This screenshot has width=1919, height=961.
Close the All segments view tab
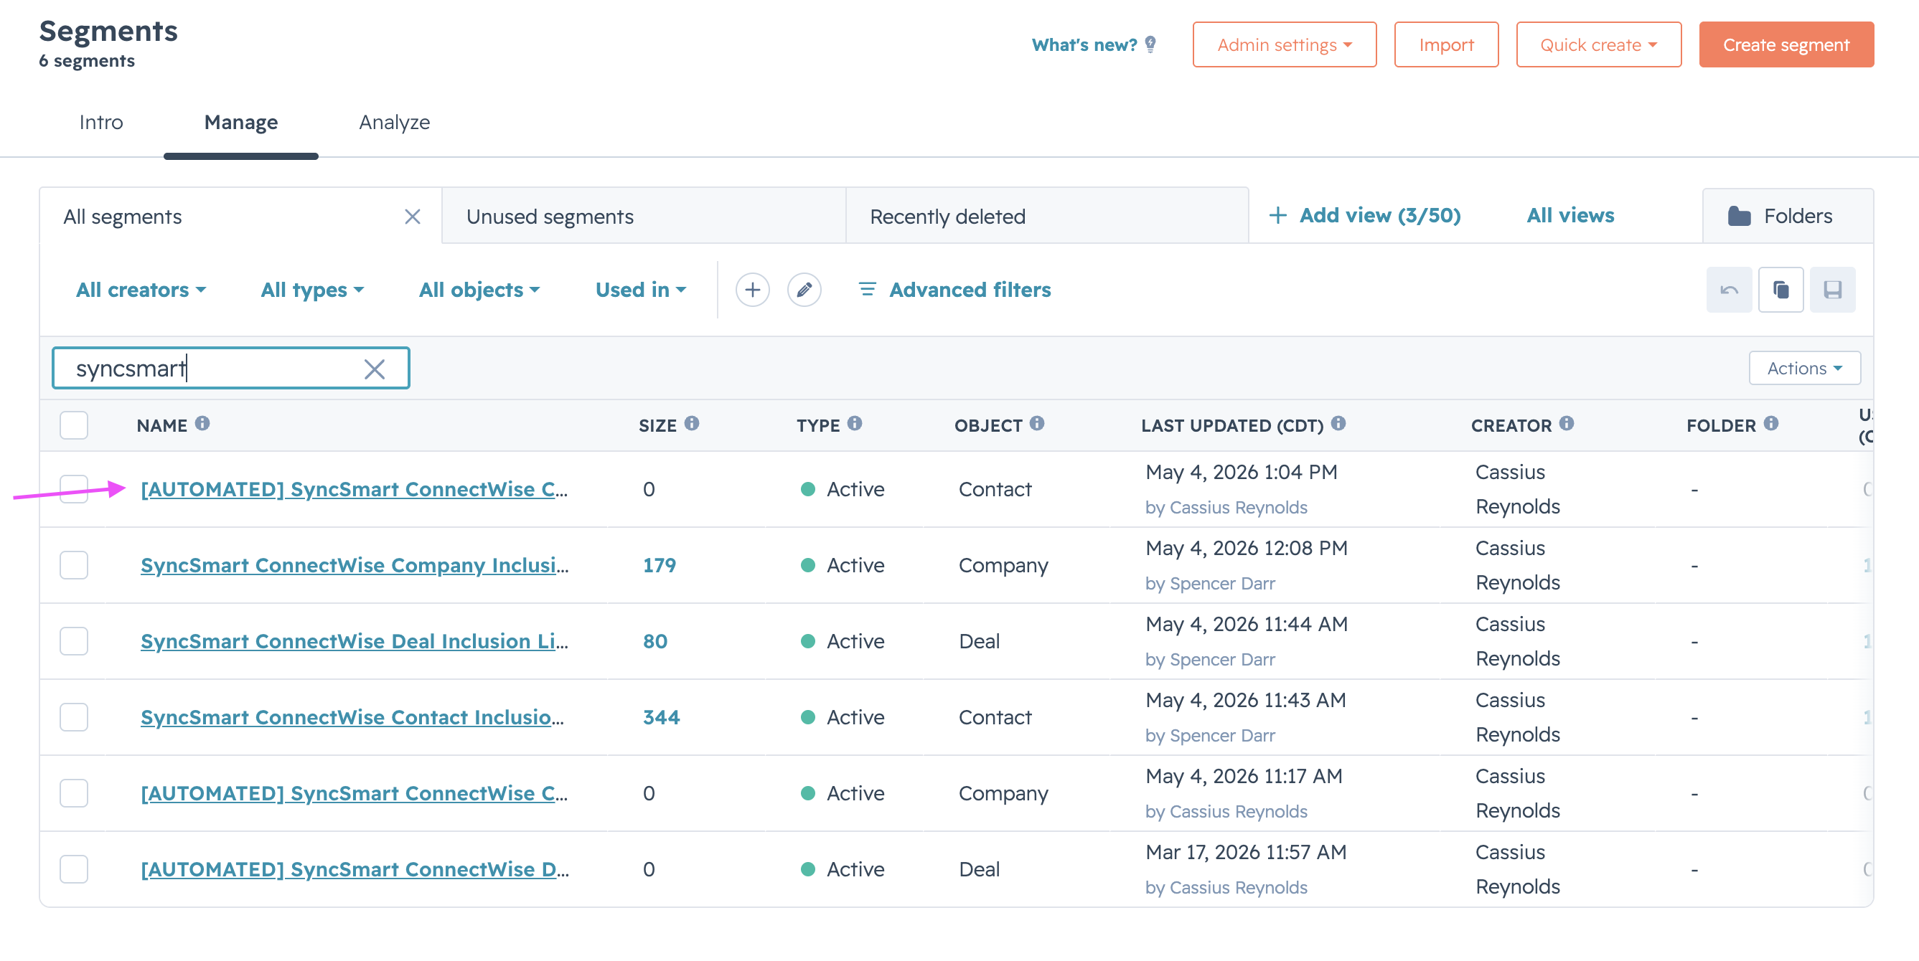(412, 217)
